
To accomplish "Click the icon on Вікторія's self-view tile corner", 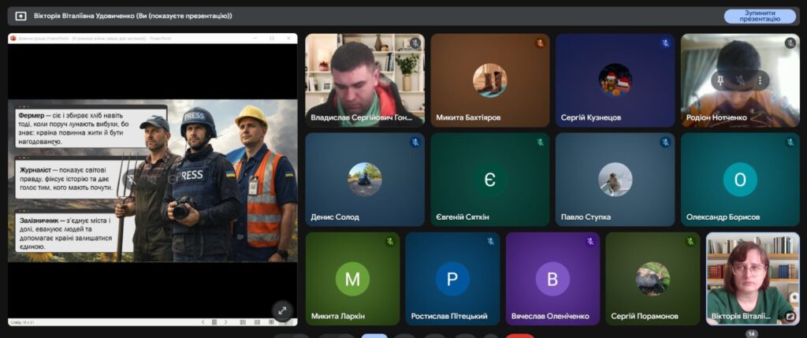I will tap(790, 317).
